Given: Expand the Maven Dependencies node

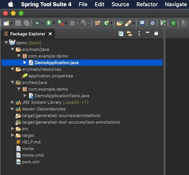Looking at the screenshot, I should coord(12,109).
